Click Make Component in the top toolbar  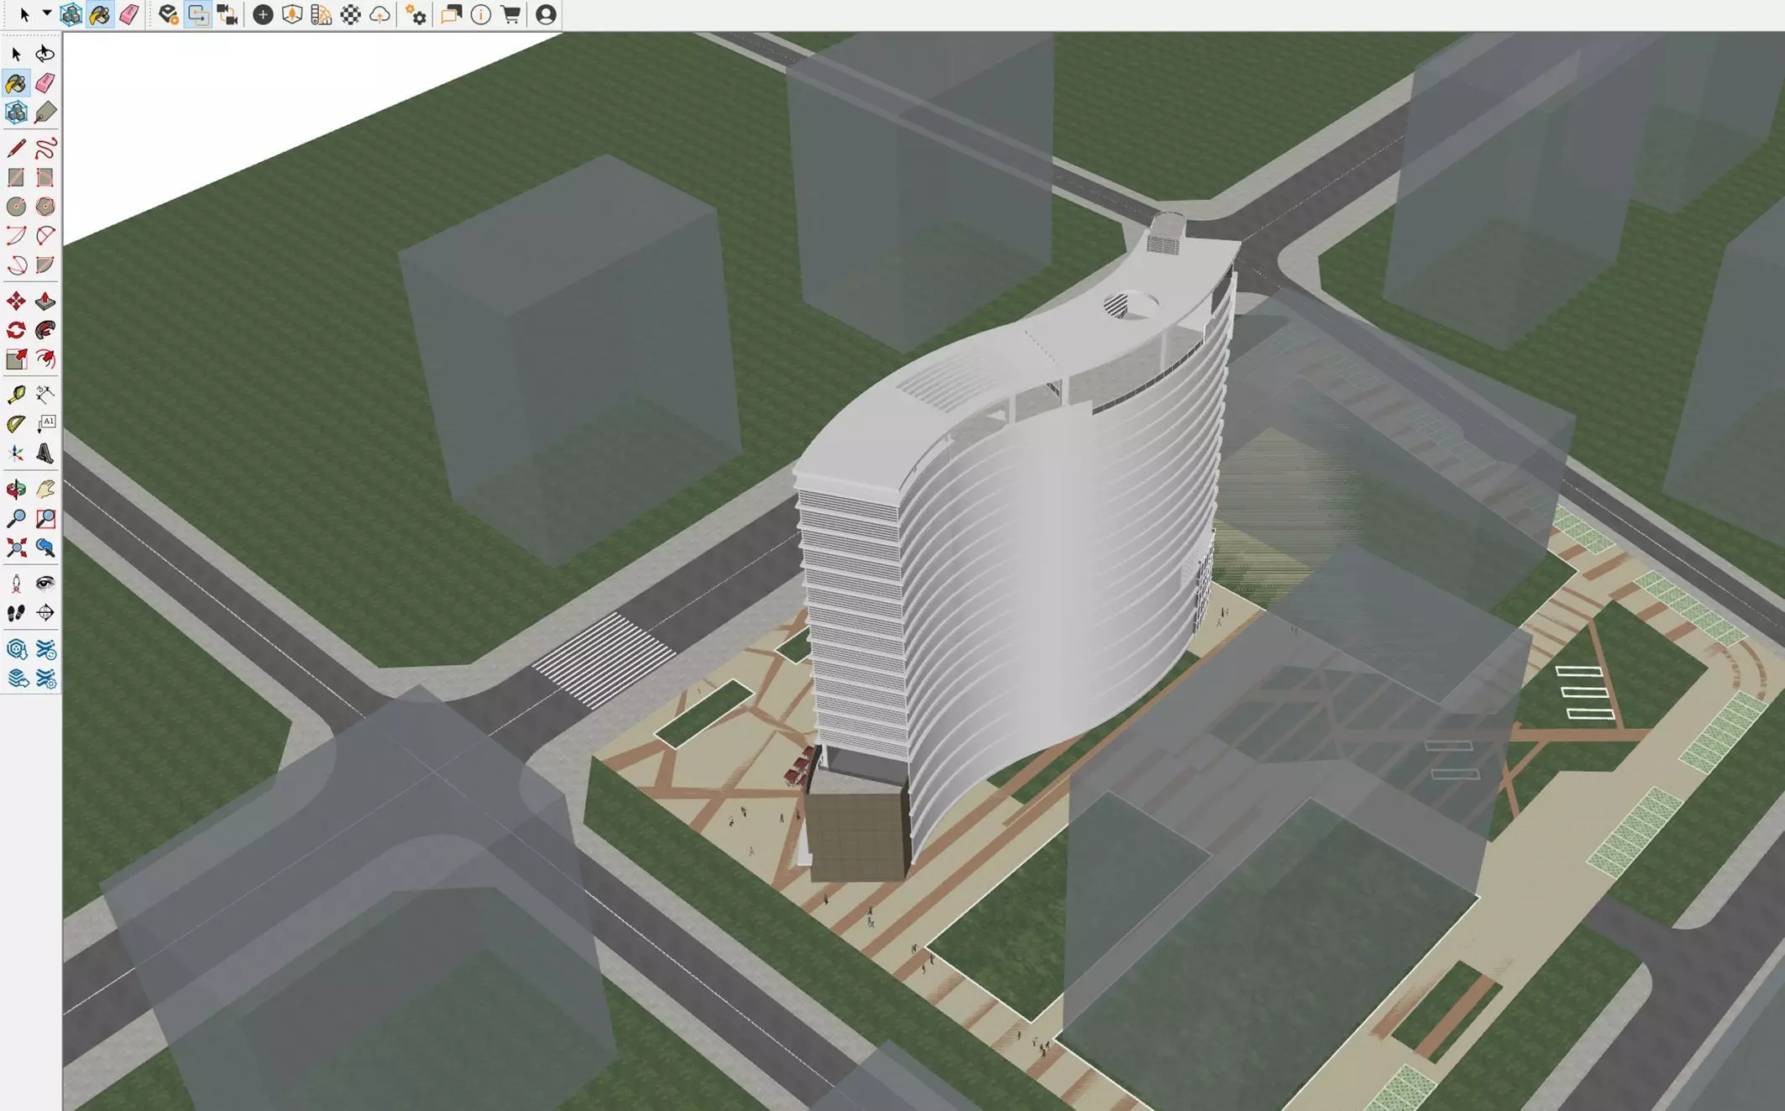pos(71,14)
